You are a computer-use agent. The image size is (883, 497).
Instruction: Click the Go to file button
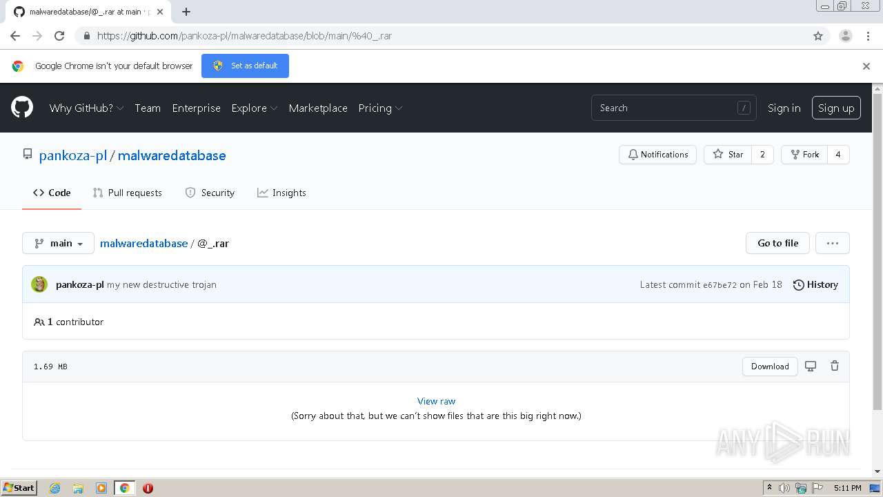coord(777,243)
